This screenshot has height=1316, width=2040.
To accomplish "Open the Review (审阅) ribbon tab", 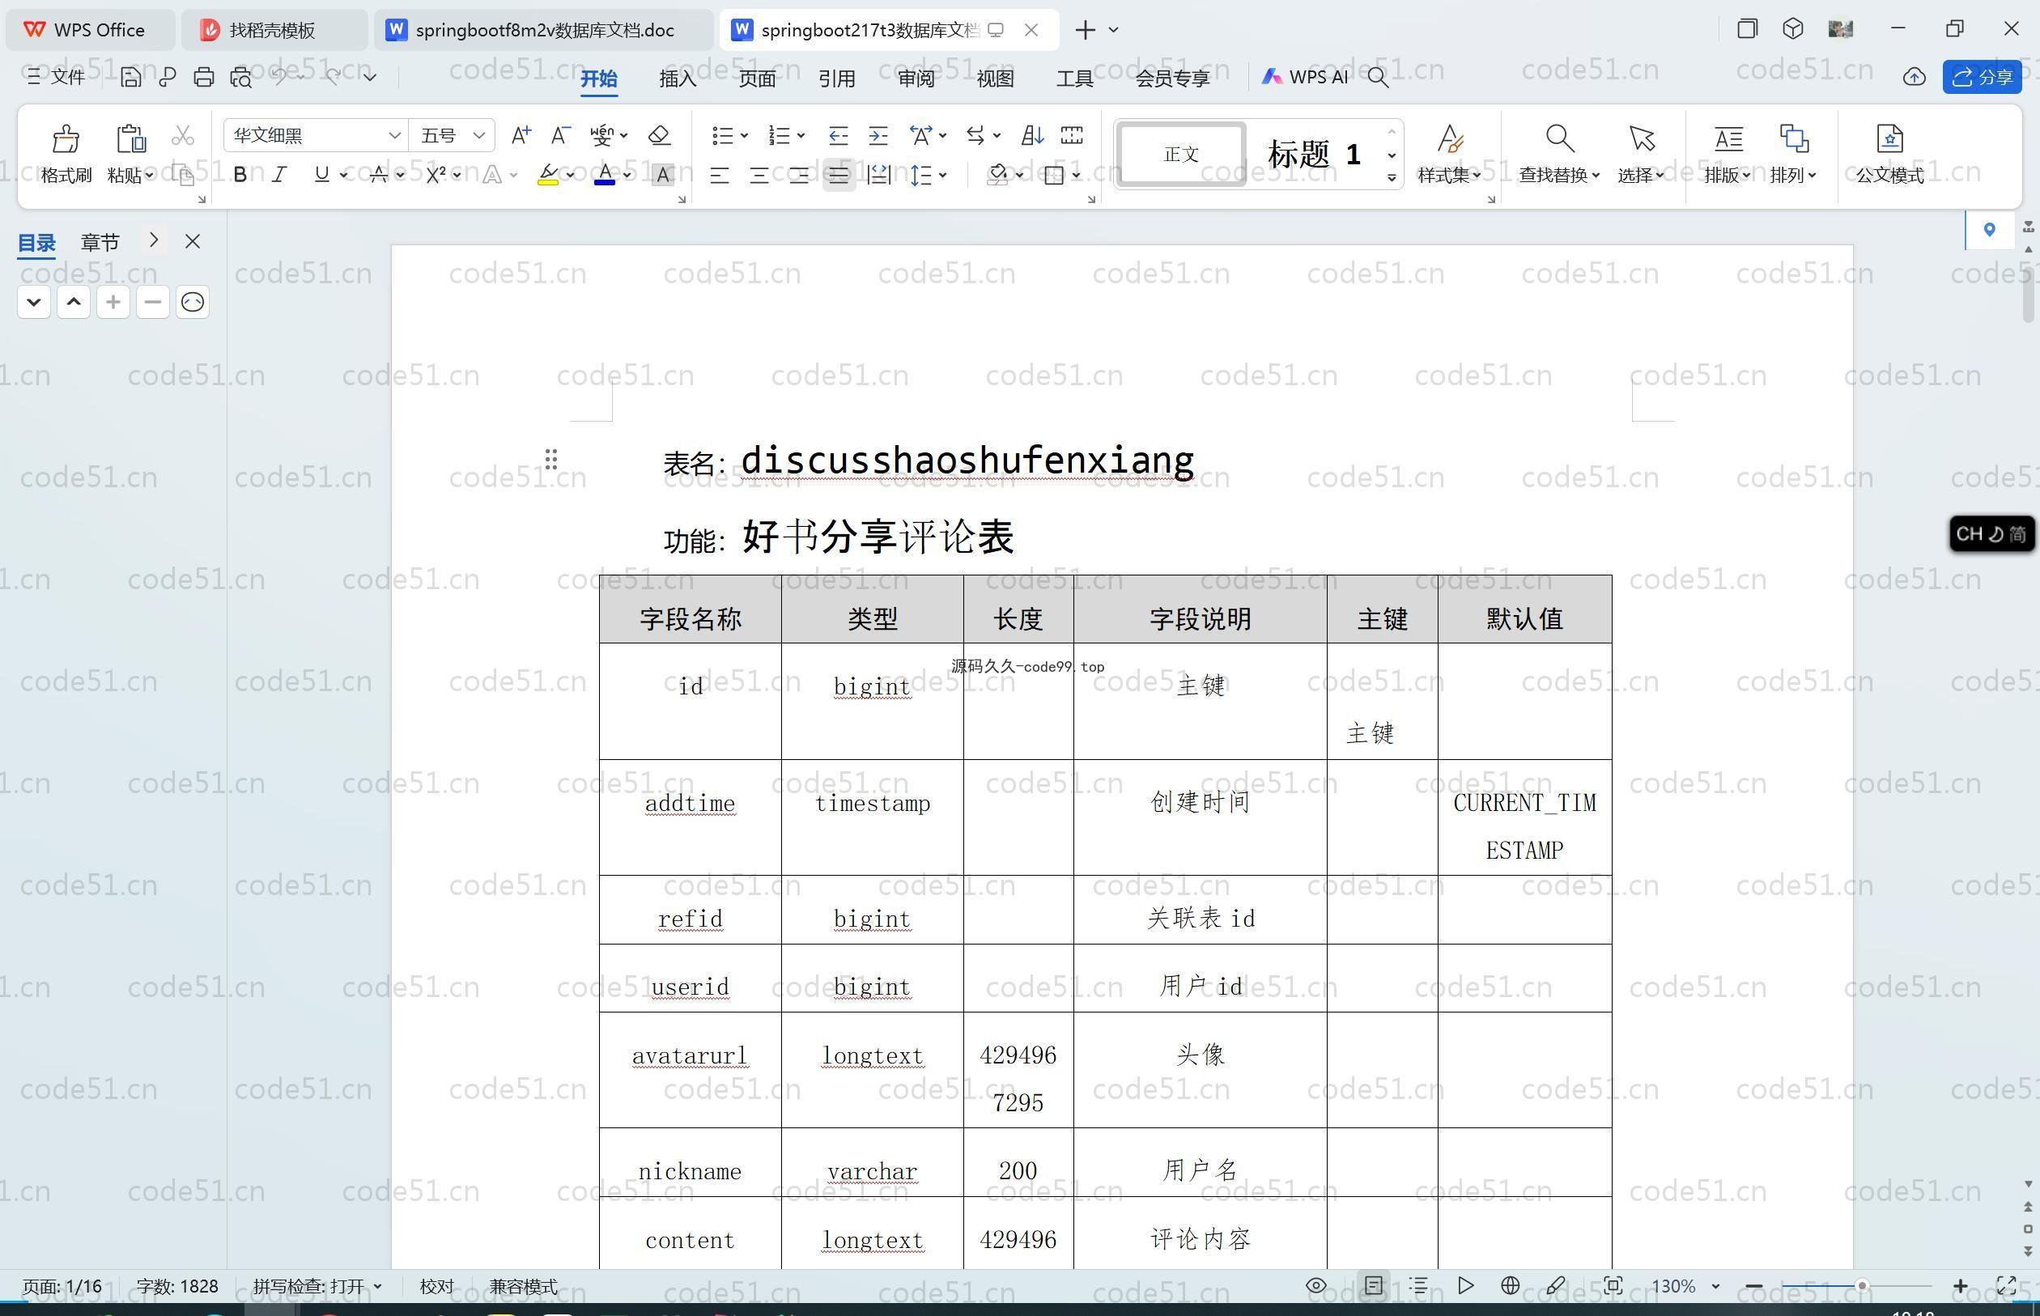I will [x=916, y=78].
